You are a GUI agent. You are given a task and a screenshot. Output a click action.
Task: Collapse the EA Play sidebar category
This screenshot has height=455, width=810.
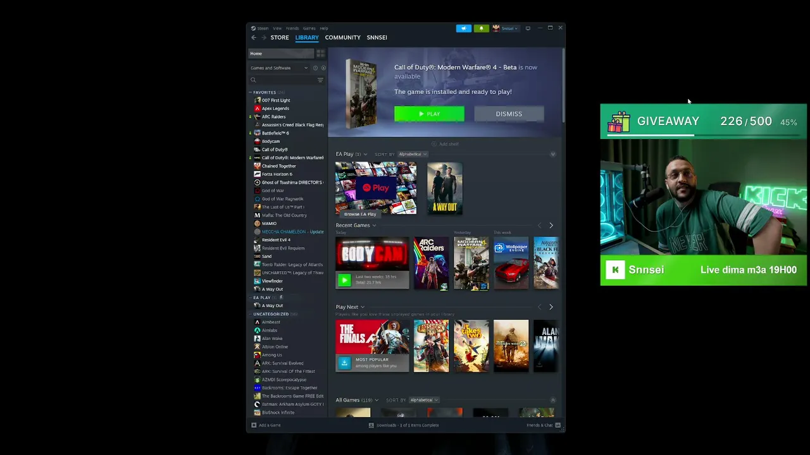pyautogui.click(x=250, y=298)
